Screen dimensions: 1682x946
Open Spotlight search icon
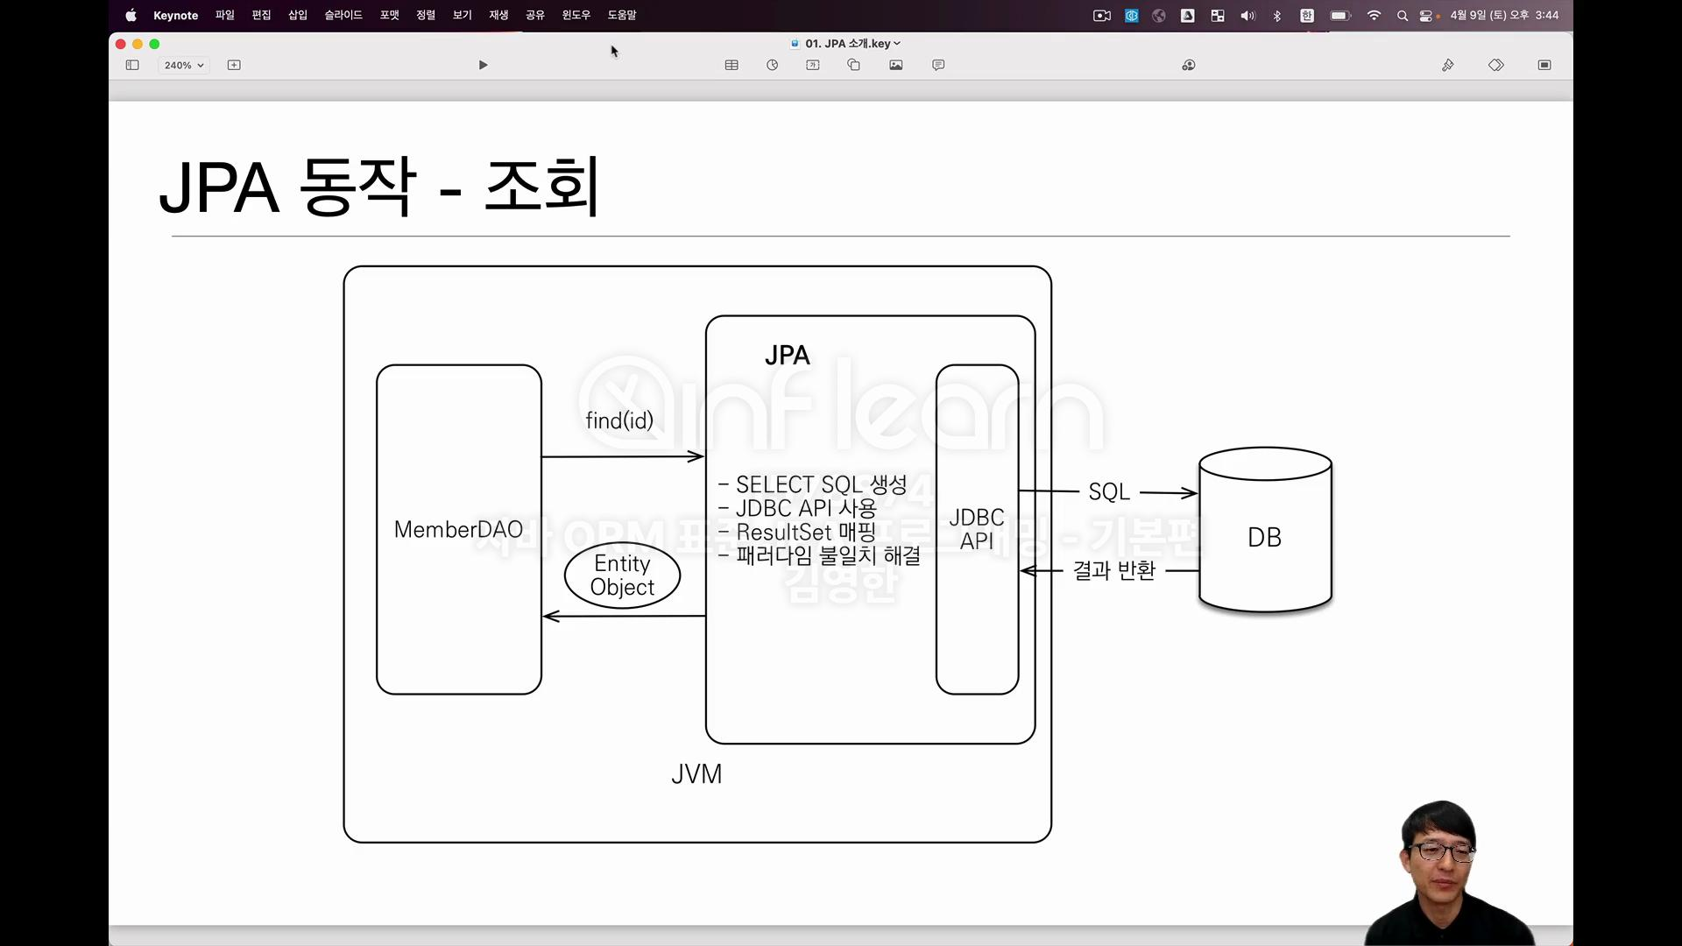(x=1403, y=15)
